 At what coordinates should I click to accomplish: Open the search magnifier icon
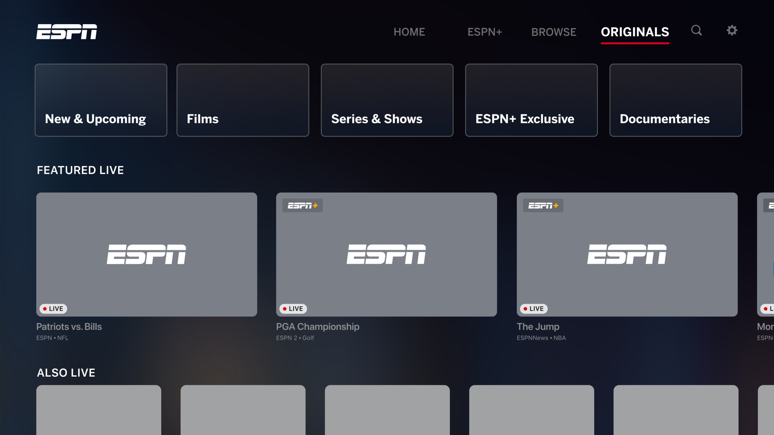(x=696, y=30)
